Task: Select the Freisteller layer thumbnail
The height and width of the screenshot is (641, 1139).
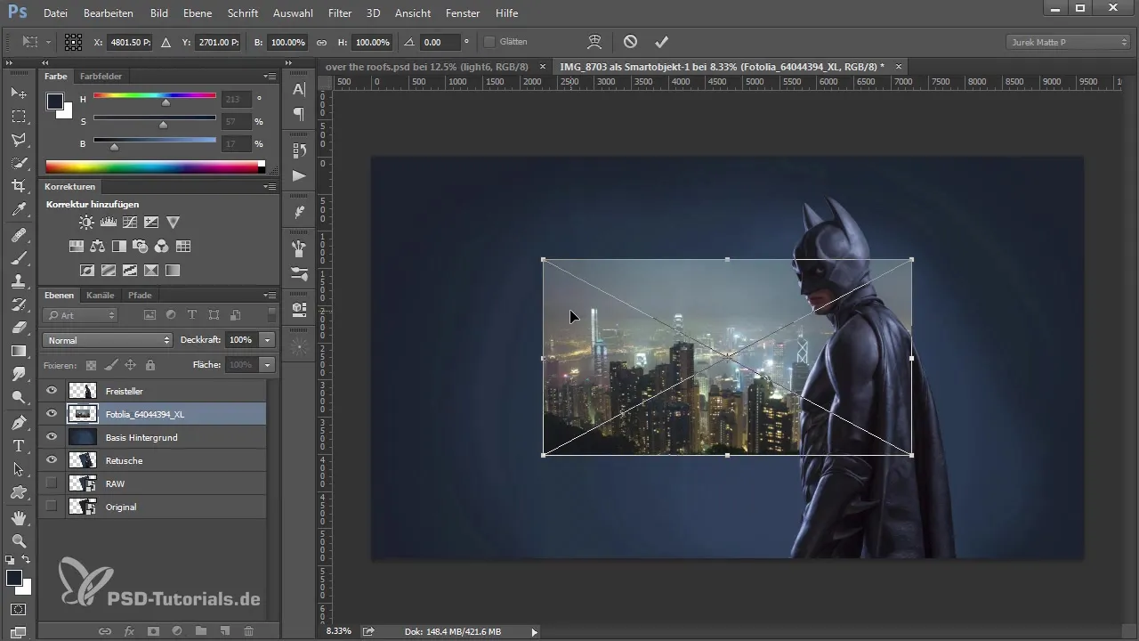Action: tap(82, 391)
